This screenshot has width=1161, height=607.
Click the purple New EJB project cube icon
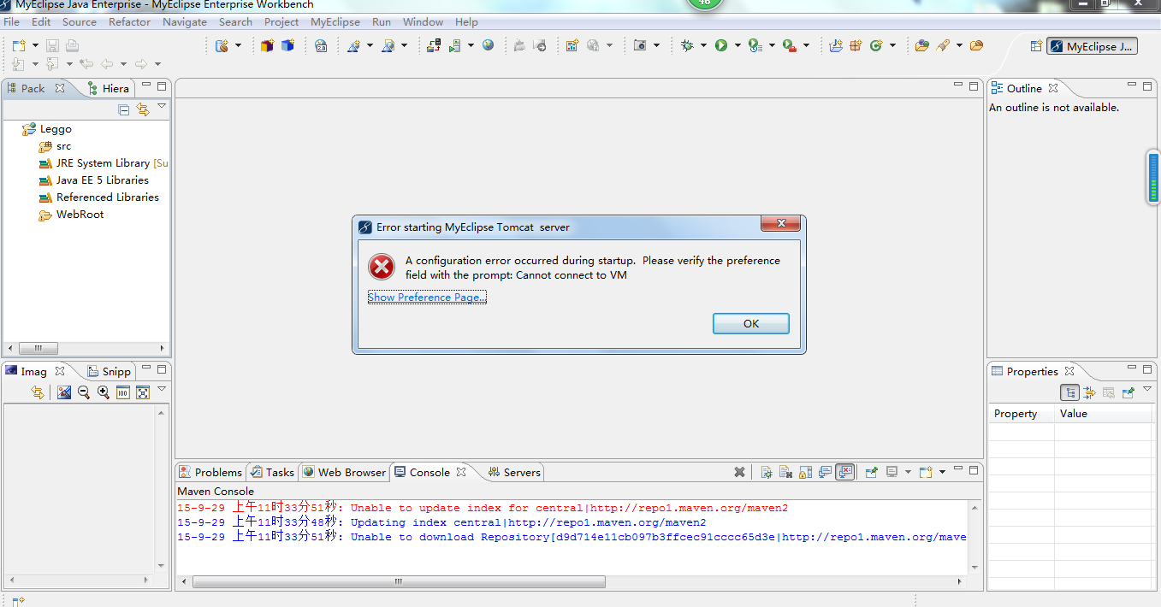(267, 45)
